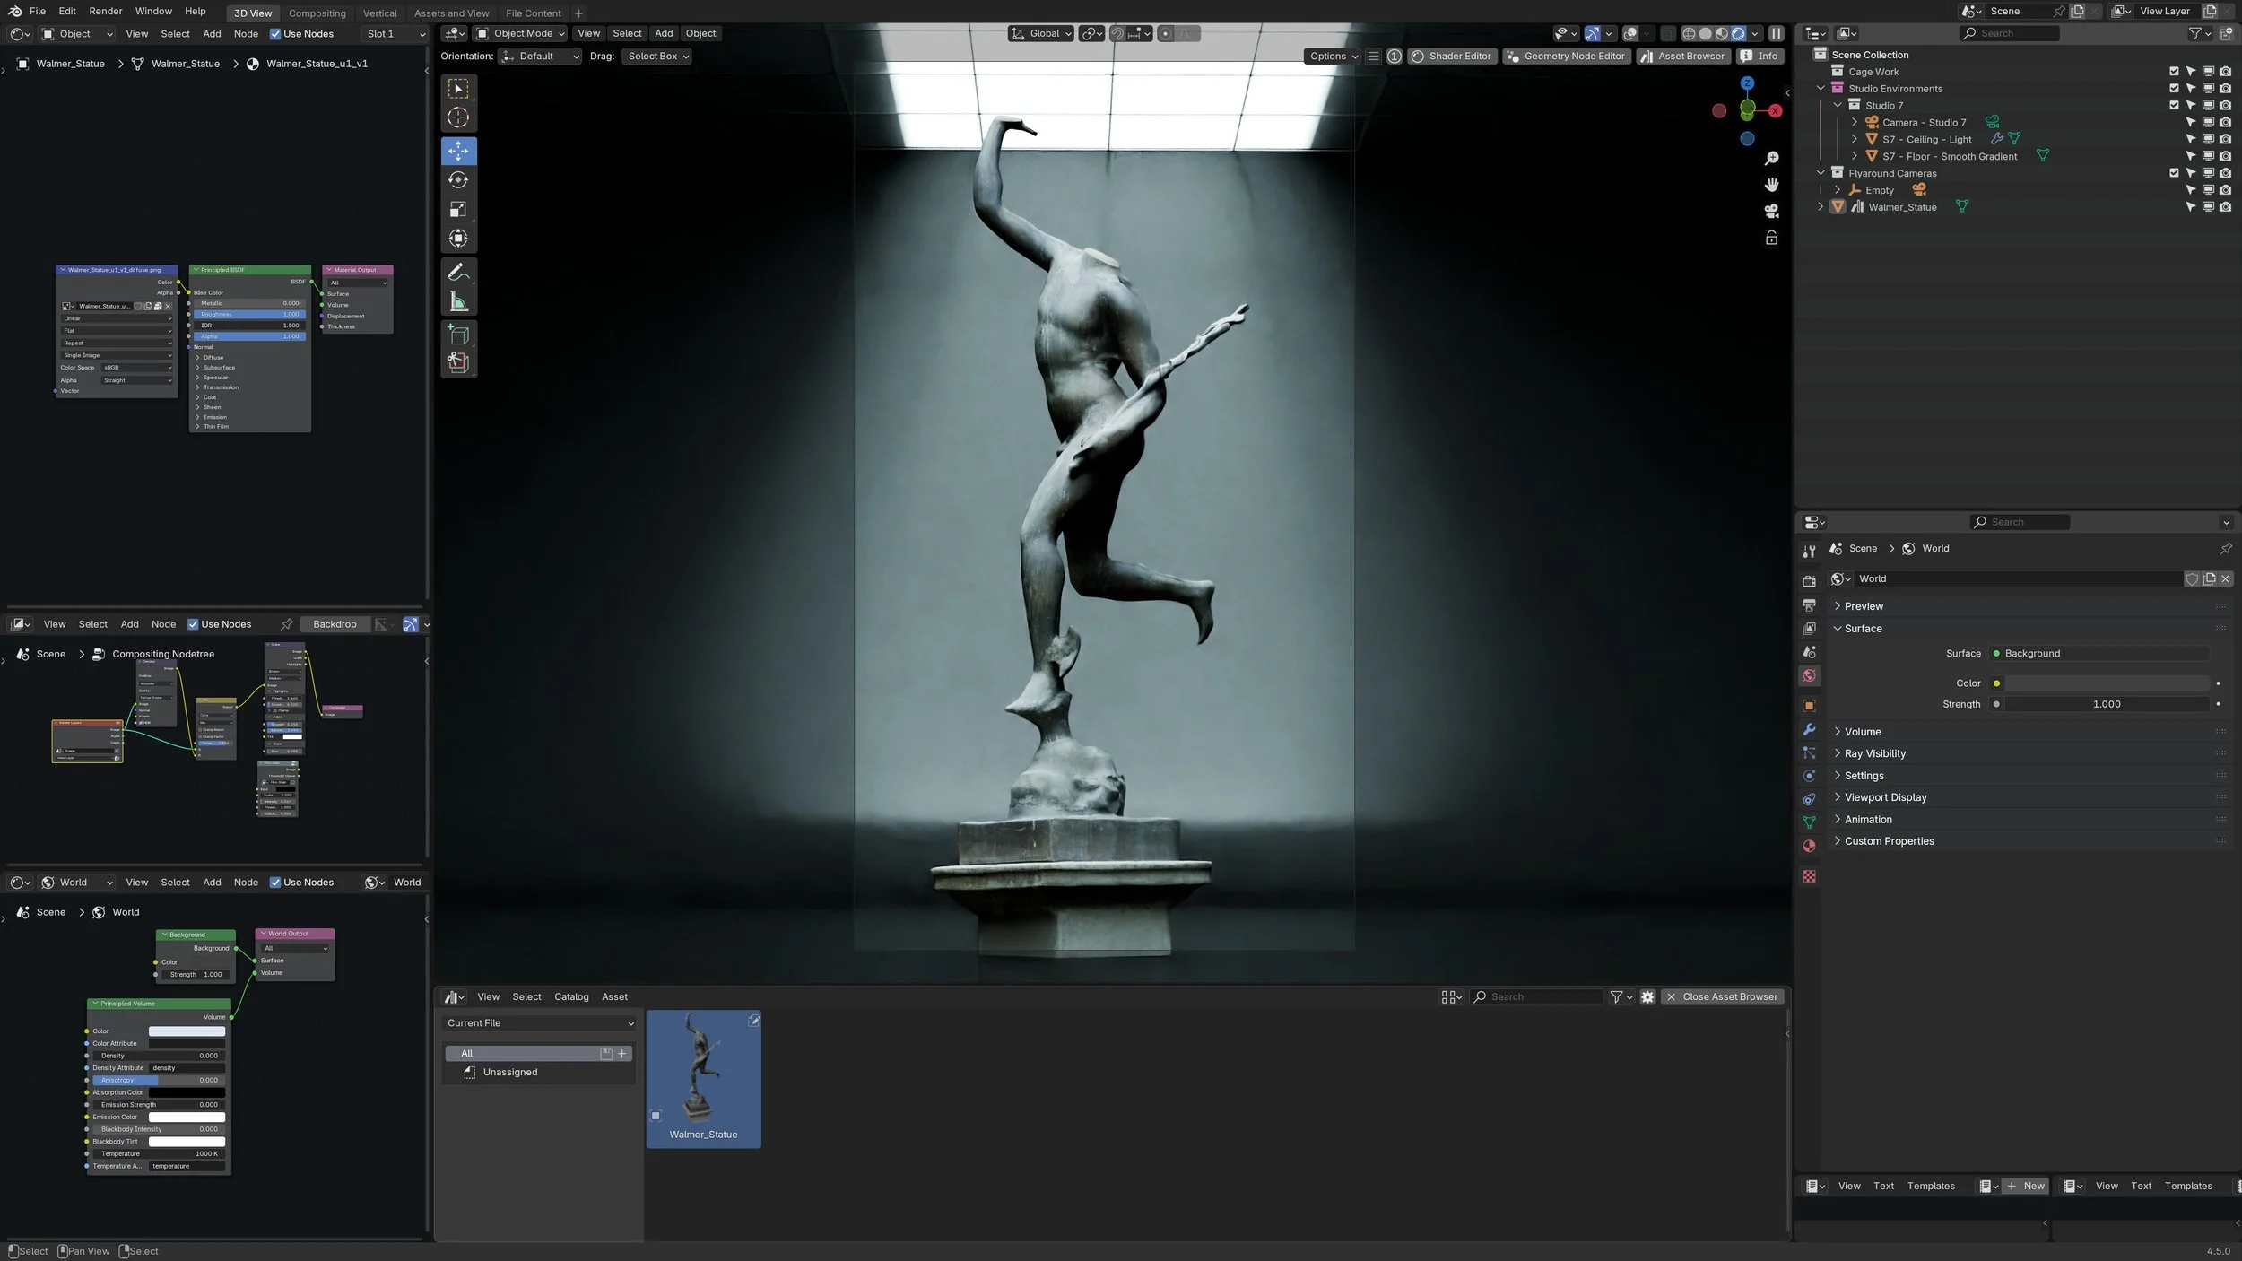Image resolution: width=2242 pixels, height=1261 pixels.
Task: Click Close Asset Browser button
Action: click(1722, 996)
